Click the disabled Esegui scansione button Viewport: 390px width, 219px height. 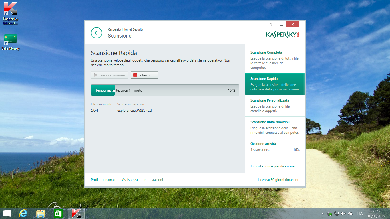coord(109,75)
